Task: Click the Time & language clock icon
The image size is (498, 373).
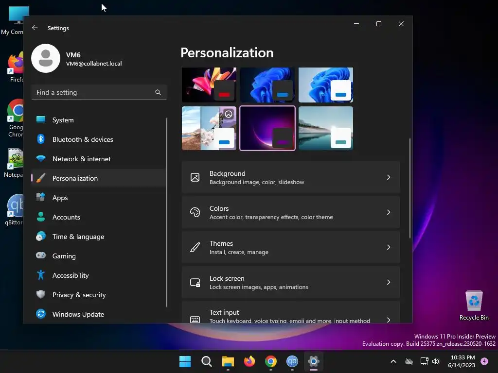Action: 41,237
